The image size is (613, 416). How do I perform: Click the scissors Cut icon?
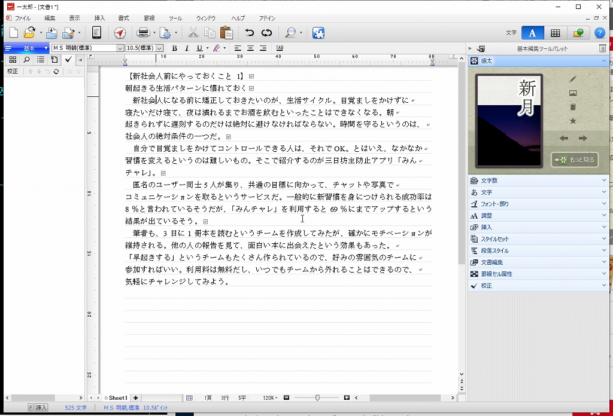point(193,33)
